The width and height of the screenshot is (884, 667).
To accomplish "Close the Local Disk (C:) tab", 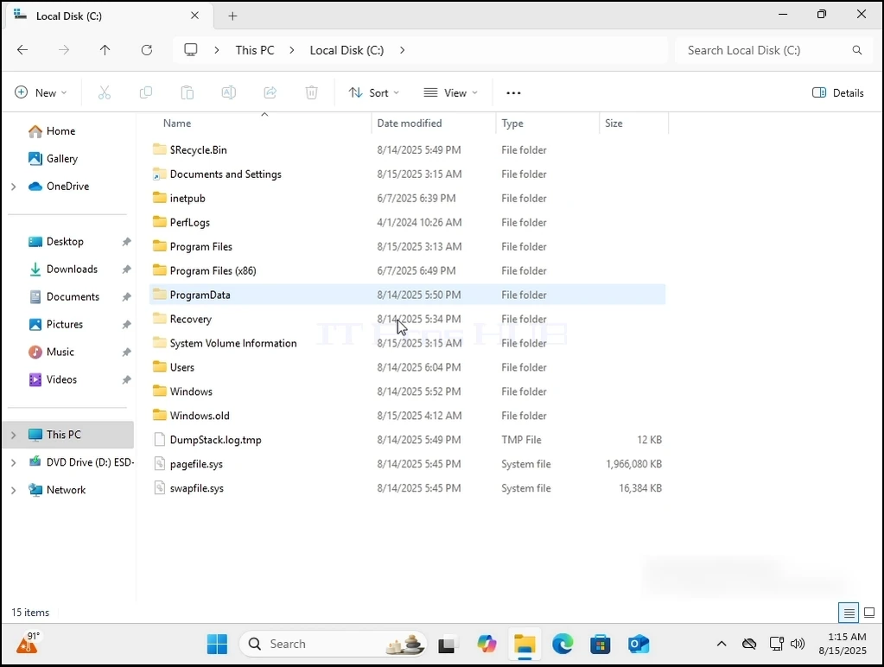I will click(194, 16).
